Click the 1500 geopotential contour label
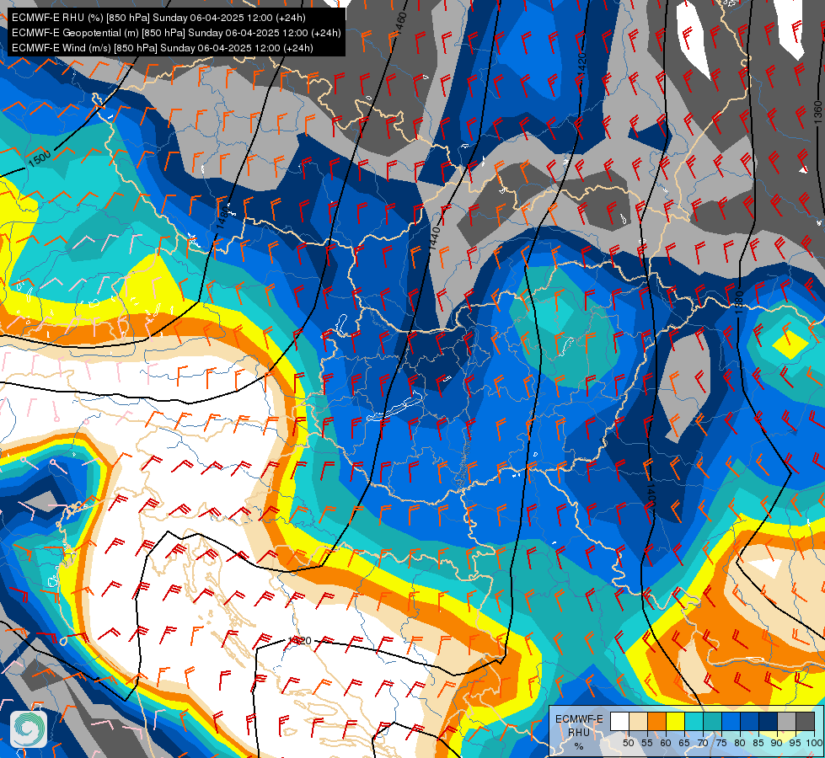 coord(40,158)
